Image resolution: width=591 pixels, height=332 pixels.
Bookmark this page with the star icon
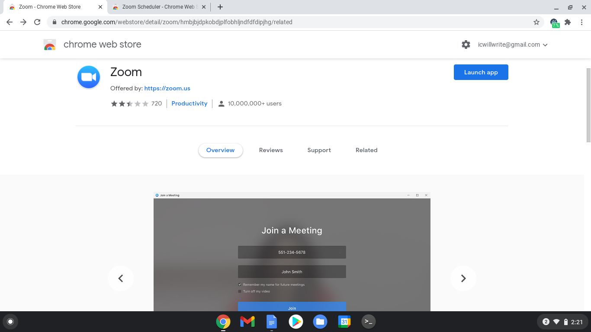click(536, 22)
